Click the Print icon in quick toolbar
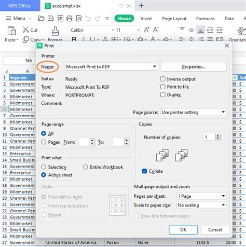Image resolution: width=246 pixels, height=247 pixels. click(70, 18)
